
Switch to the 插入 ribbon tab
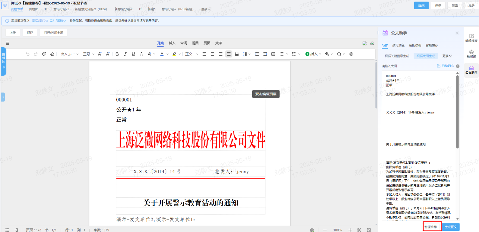[x=172, y=43]
